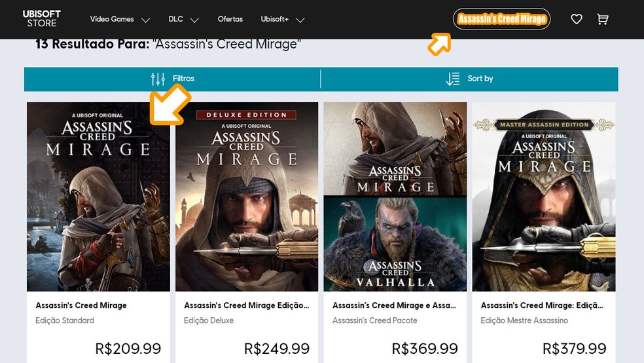Open the Ofertas menu item
644x363 pixels.
230,19
